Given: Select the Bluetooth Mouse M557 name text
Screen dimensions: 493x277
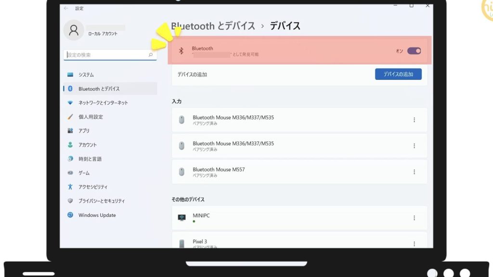Looking at the screenshot, I should [219, 170].
